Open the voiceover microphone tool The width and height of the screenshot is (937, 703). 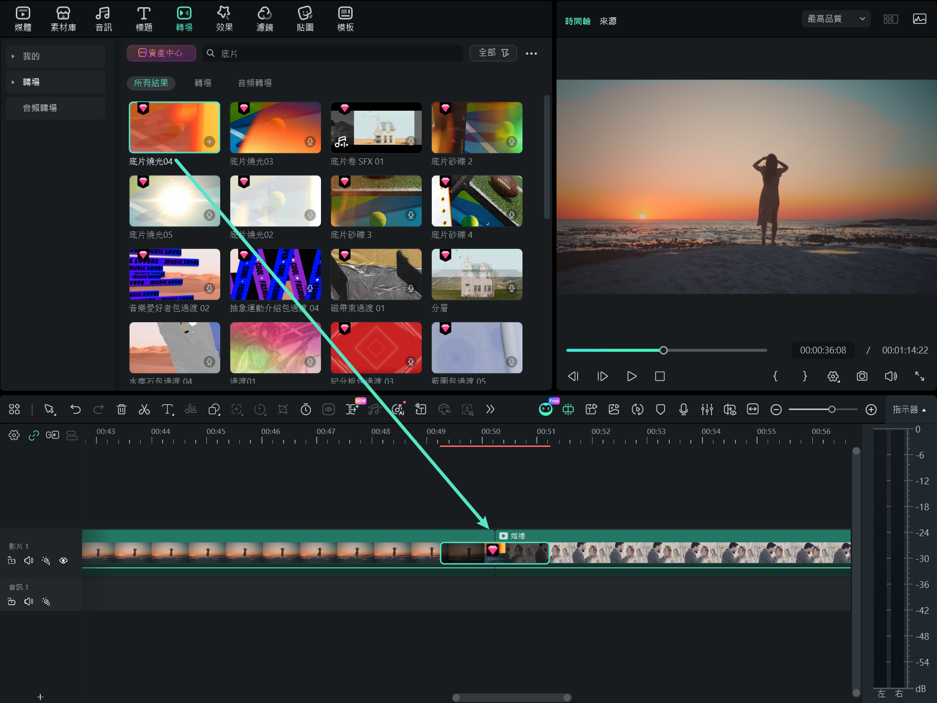[684, 410]
